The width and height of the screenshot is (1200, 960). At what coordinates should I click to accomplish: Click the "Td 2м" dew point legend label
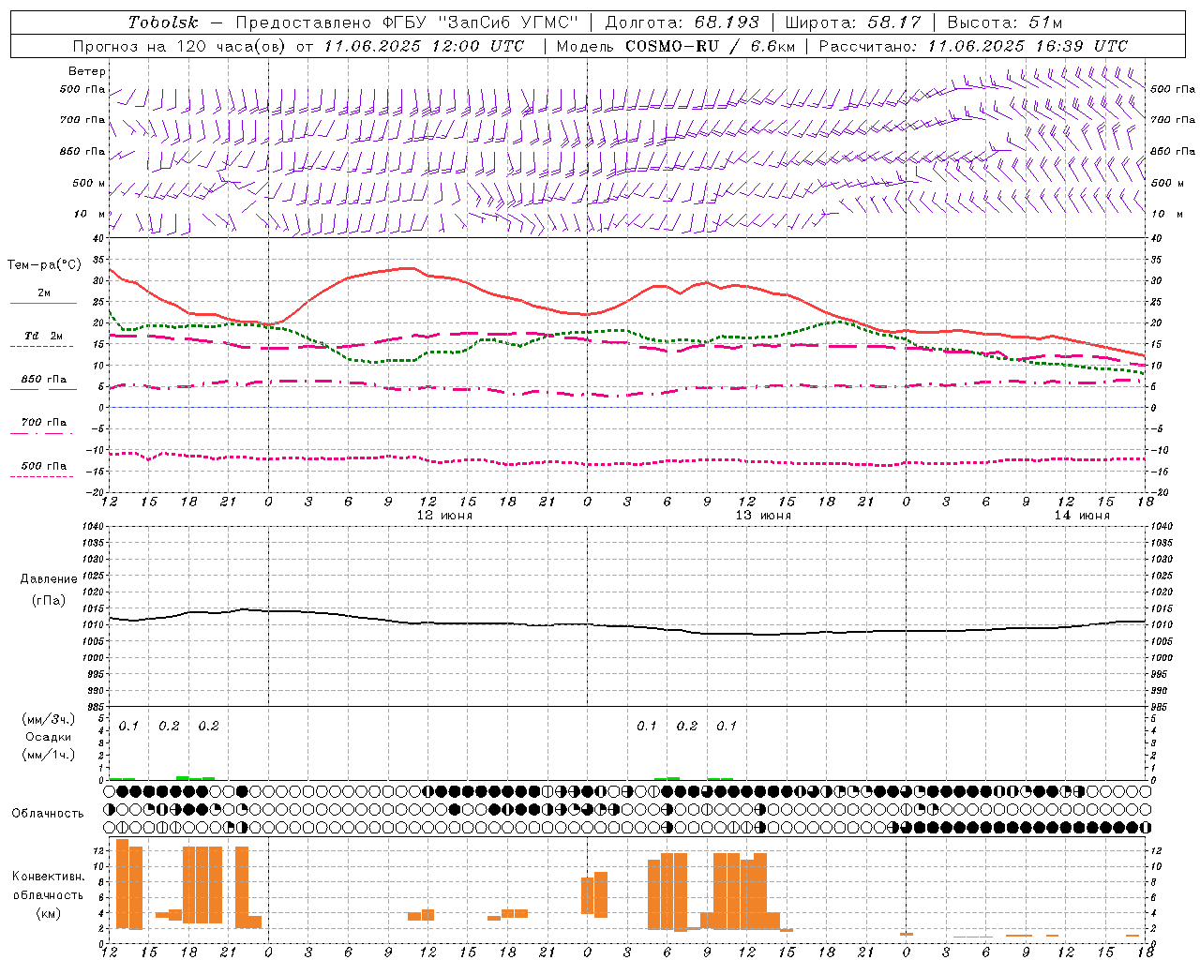[43, 336]
